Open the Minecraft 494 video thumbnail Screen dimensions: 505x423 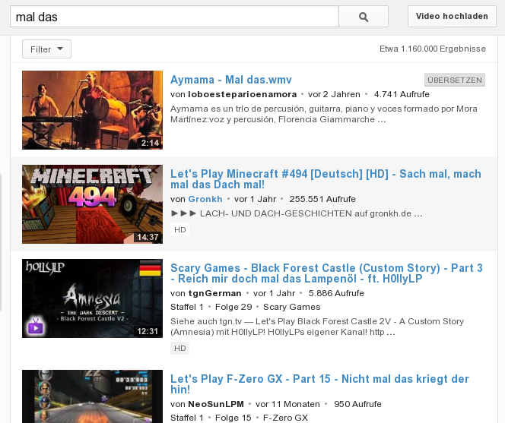[x=92, y=204]
